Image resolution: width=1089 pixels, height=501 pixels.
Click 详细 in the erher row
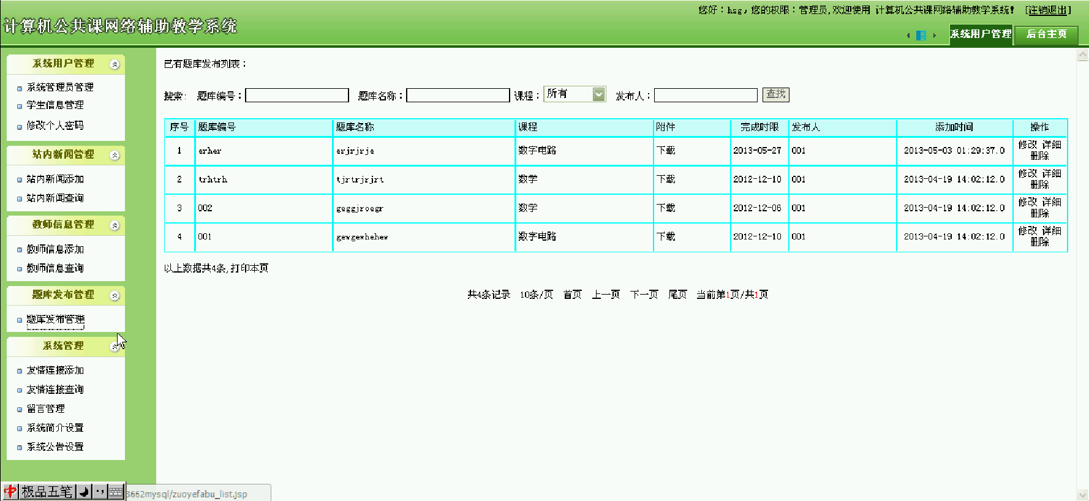[x=1052, y=145]
